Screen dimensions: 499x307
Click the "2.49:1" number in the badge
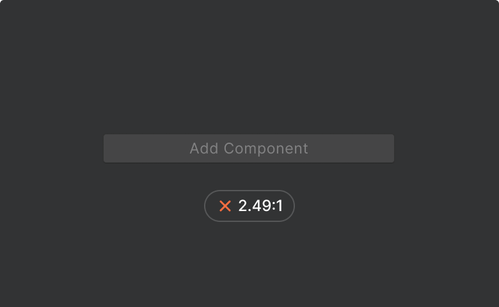[260, 206]
